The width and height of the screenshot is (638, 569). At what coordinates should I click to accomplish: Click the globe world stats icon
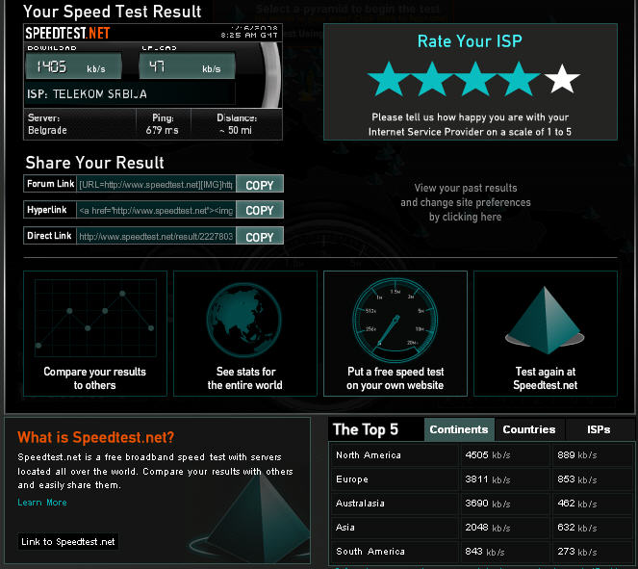coord(244,320)
